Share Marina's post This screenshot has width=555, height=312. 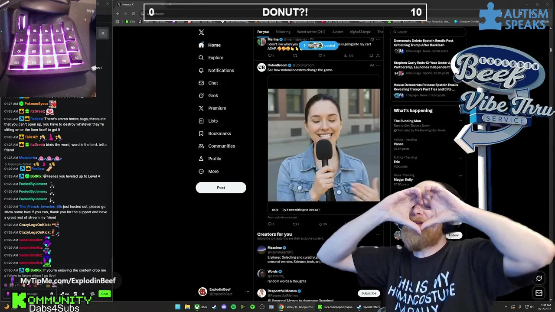coord(378,55)
